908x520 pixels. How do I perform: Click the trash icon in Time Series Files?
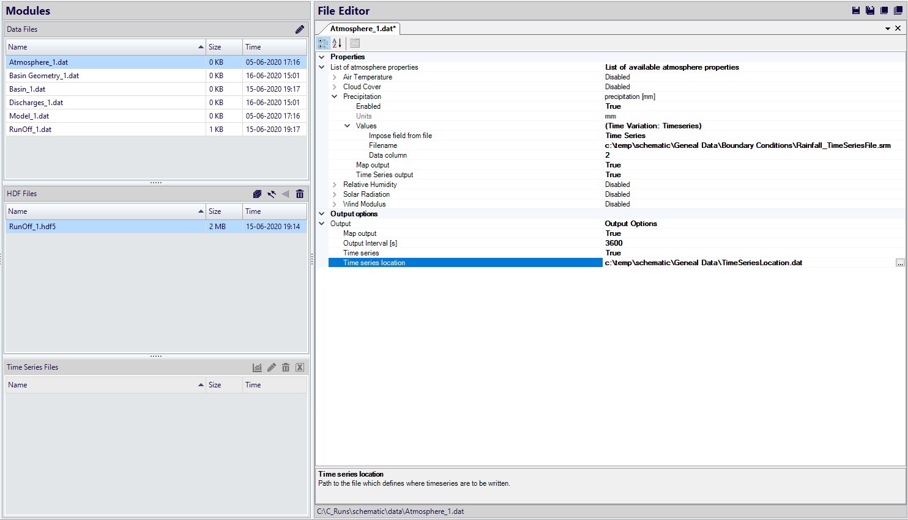tap(286, 367)
